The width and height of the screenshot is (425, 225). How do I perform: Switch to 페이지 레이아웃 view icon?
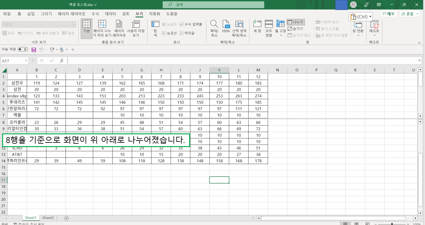point(119,28)
